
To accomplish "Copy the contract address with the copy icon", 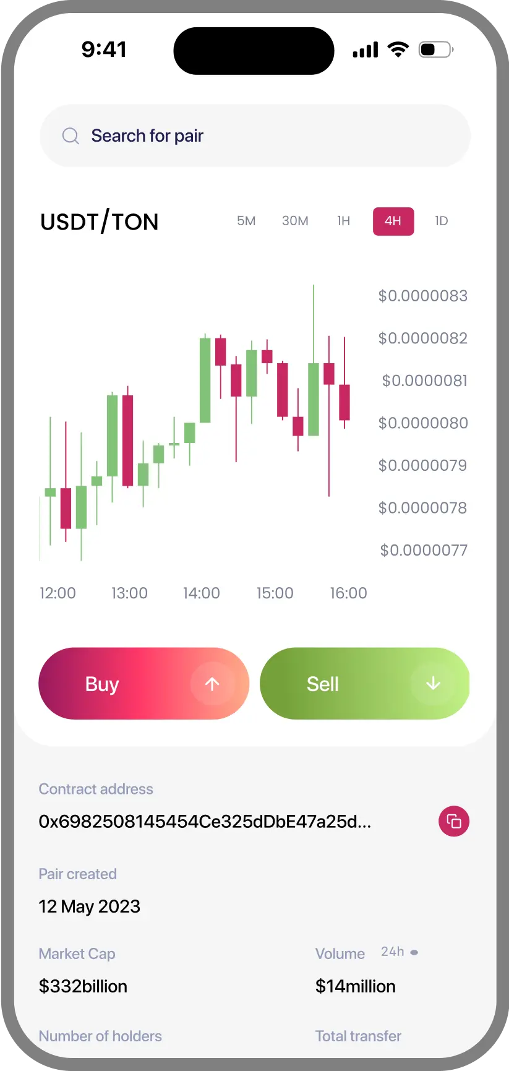I will (454, 821).
